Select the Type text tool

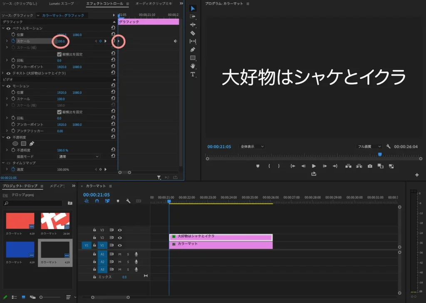pyautogui.click(x=193, y=74)
